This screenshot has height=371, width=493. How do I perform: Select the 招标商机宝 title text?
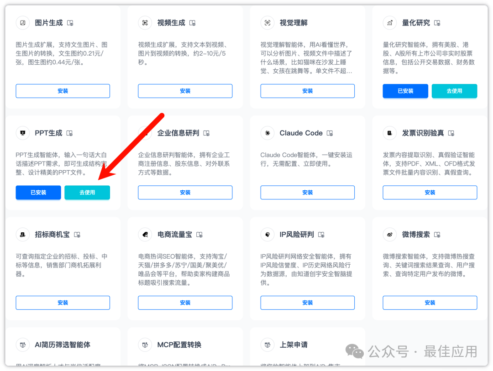pyautogui.click(x=52, y=235)
